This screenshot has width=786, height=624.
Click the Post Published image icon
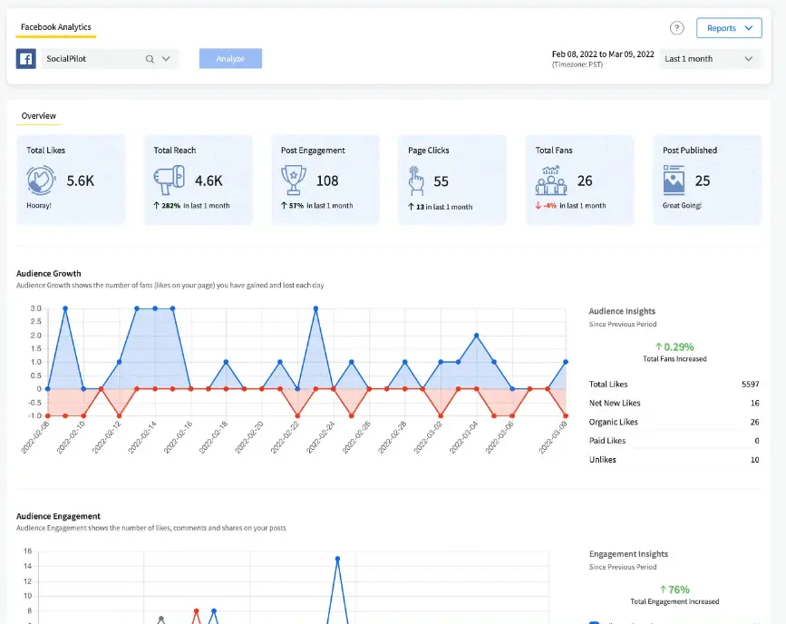[674, 180]
